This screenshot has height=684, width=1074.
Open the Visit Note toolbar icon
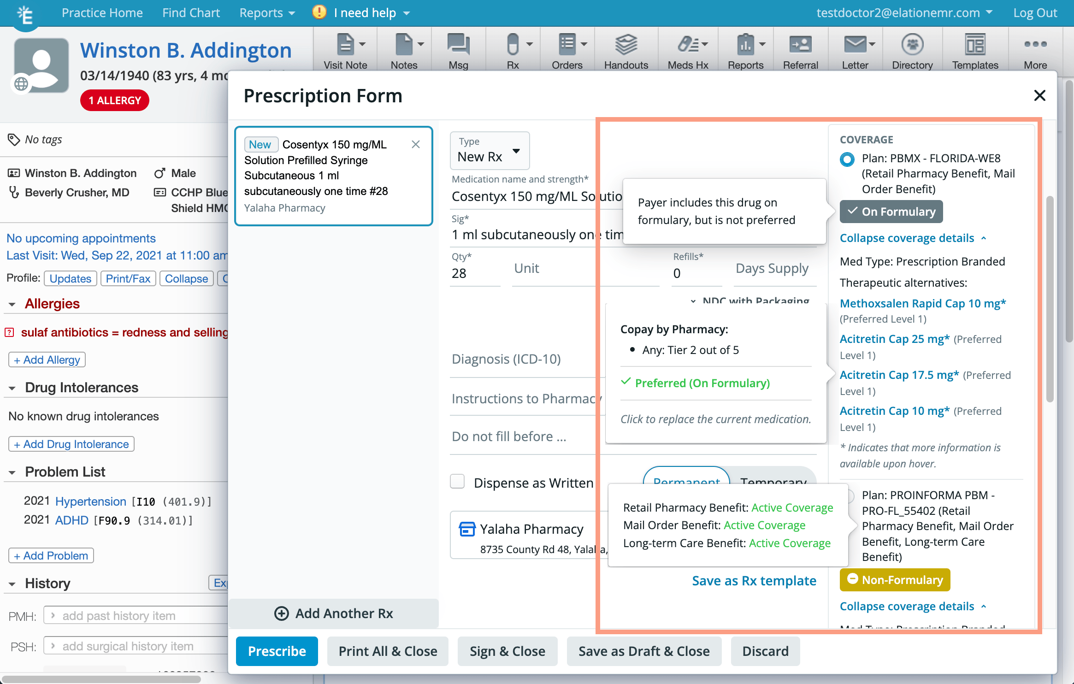345,44
